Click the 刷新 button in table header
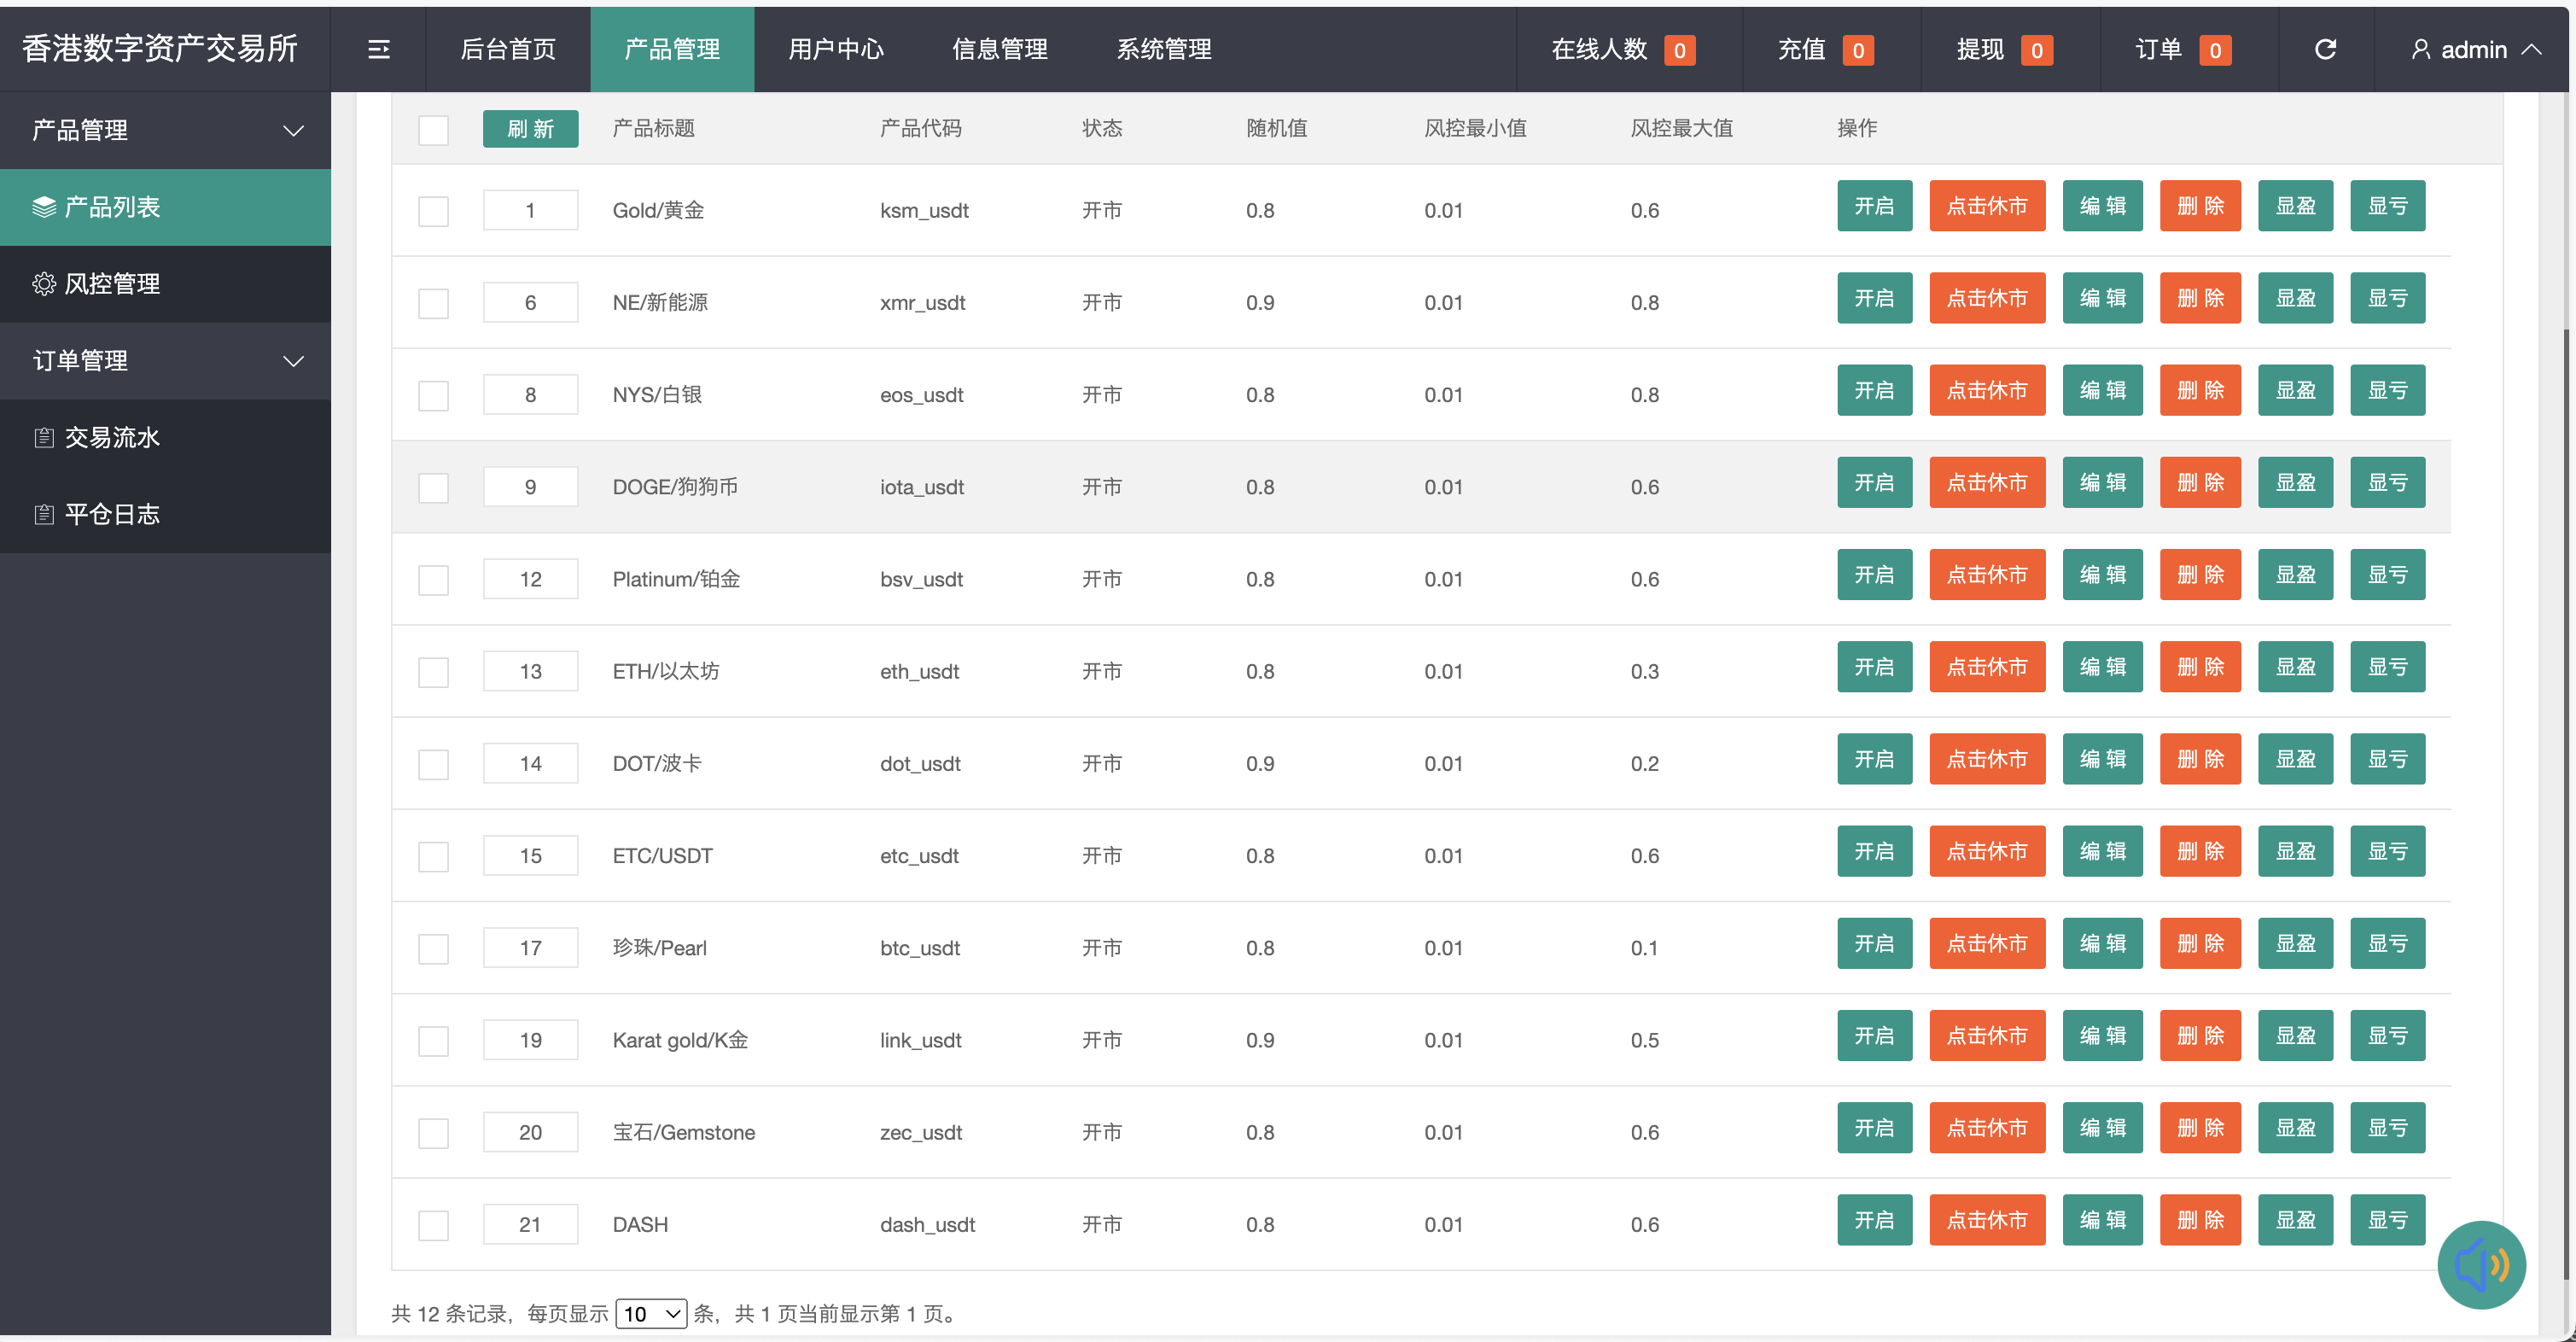 coord(530,129)
